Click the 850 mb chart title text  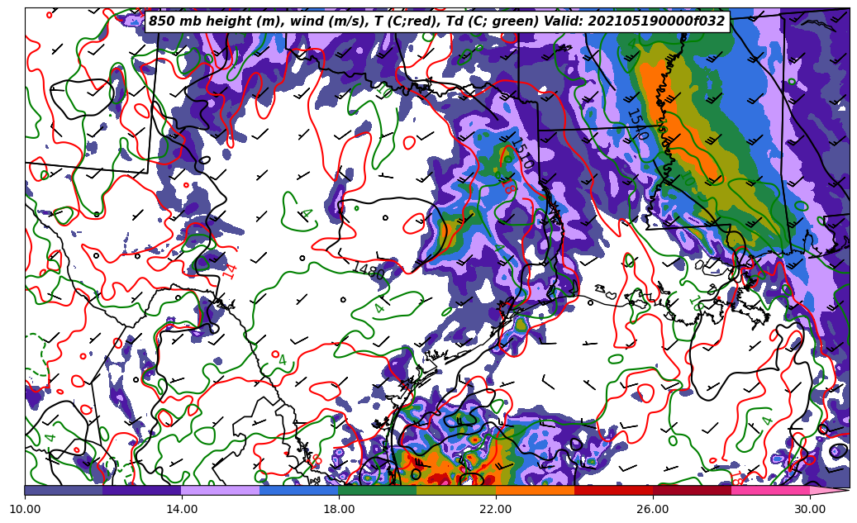tap(436, 21)
